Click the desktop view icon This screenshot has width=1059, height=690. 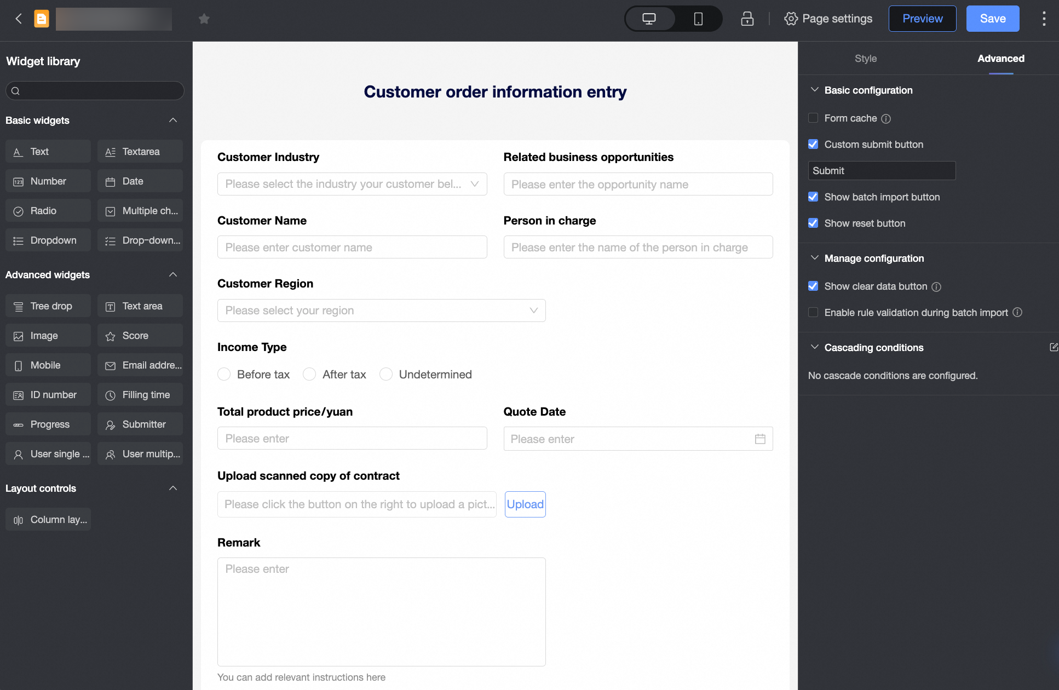point(649,19)
